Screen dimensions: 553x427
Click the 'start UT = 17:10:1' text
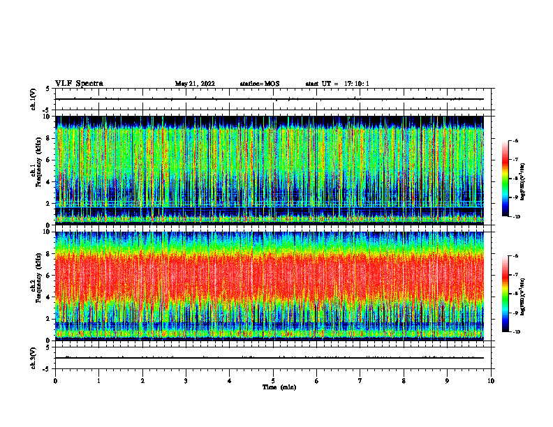click(337, 84)
